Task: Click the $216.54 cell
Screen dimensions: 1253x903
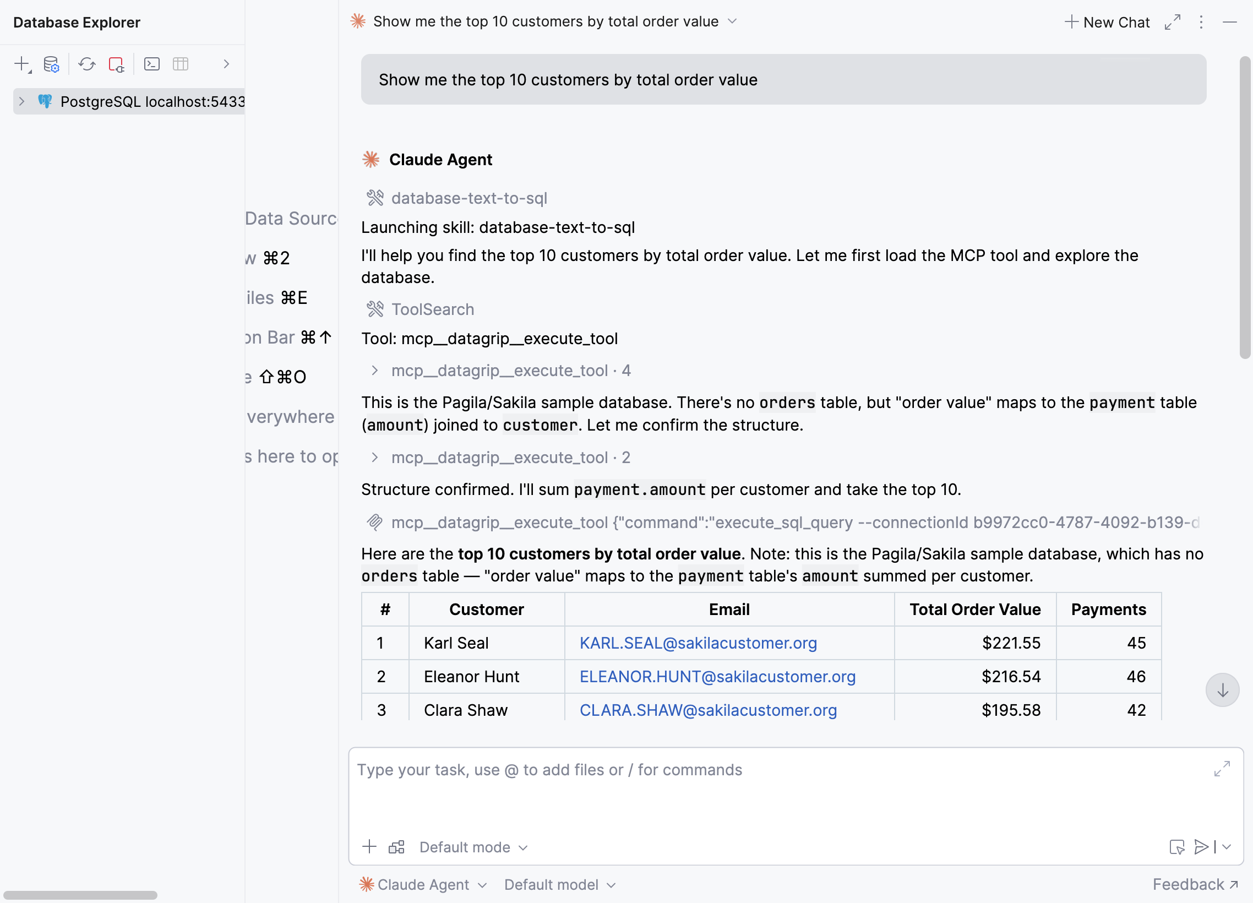Action: 975,677
